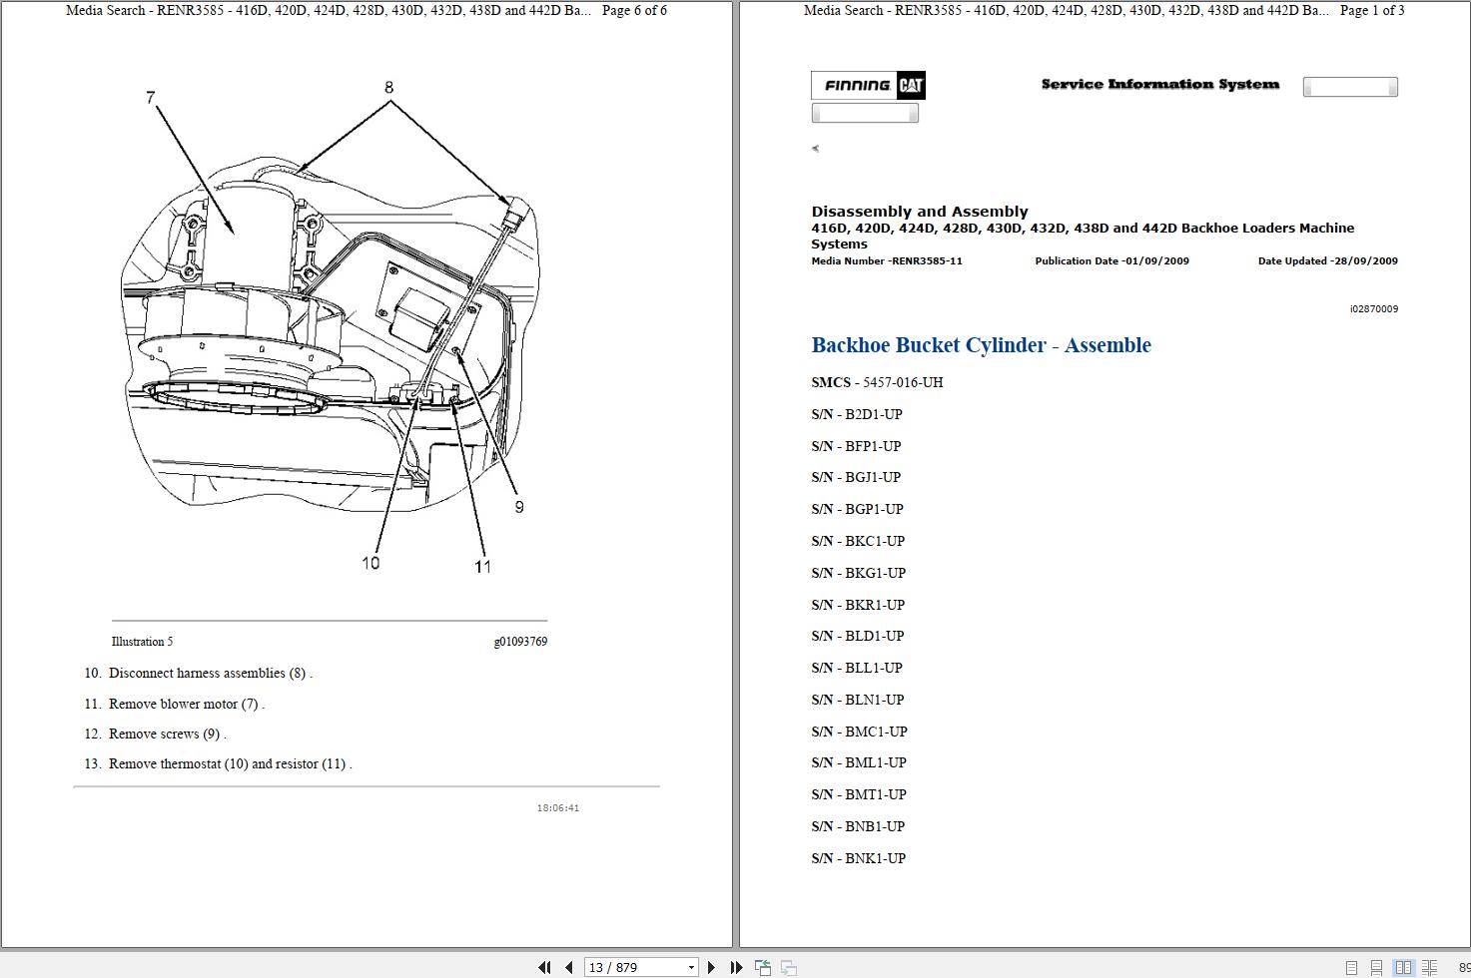This screenshot has height=978, width=1471.
Task: Click the small back arrow above Disassembly heading
Action: click(x=816, y=148)
